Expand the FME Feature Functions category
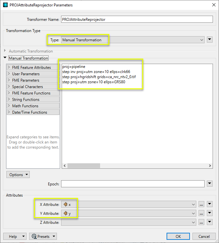Screen dimensions: 219x243 [x=33, y=93]
